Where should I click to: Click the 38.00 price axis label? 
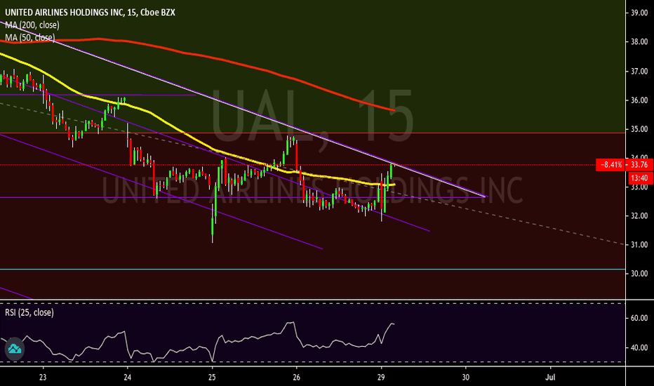639,41
